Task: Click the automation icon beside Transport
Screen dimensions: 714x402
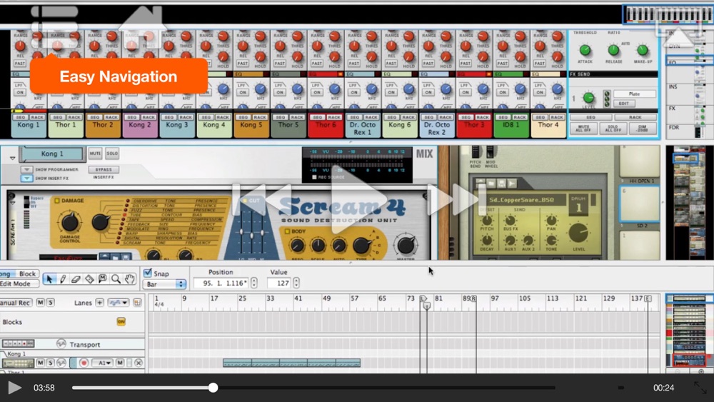Action: 61,343
